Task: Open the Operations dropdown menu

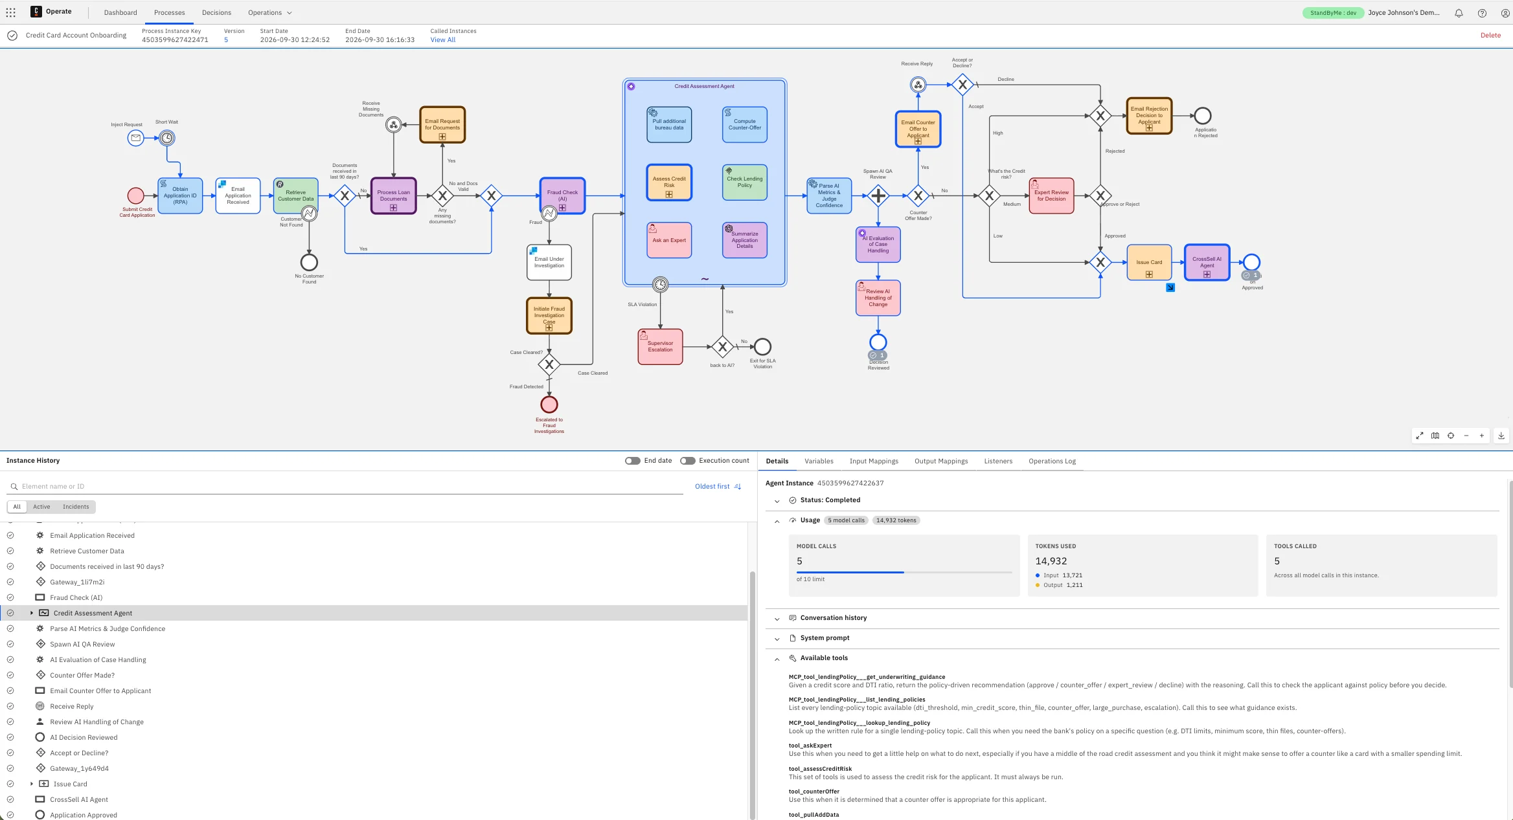Action: [x=269, y=12]
